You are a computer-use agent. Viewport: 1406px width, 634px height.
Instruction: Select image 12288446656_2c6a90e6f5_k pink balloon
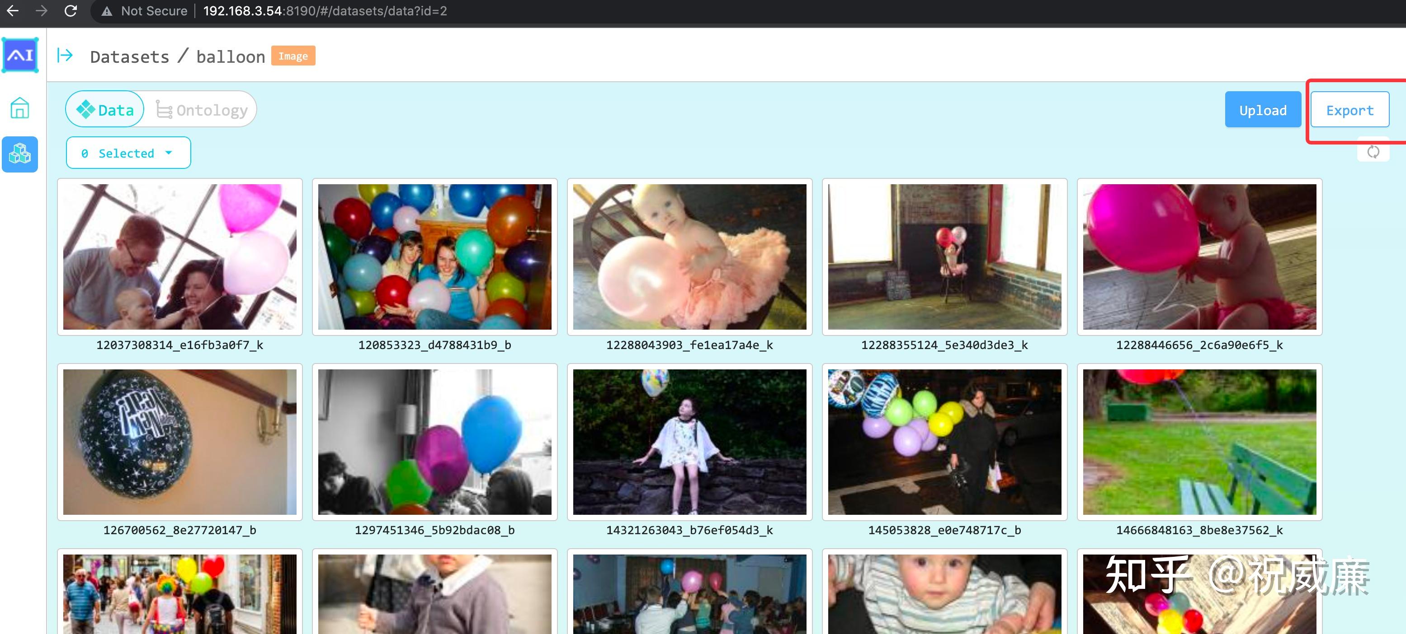(x=1199, y=257)
